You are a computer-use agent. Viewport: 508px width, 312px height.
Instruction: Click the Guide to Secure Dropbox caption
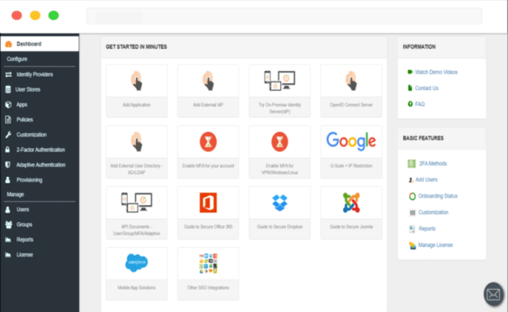pyautogui.click(x=279, y=227)
